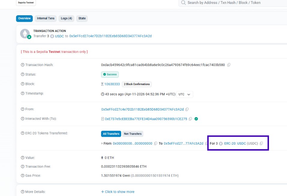Click the Status help icon
287x196 pixels.
pyautogui.click(x=22, y=74)
